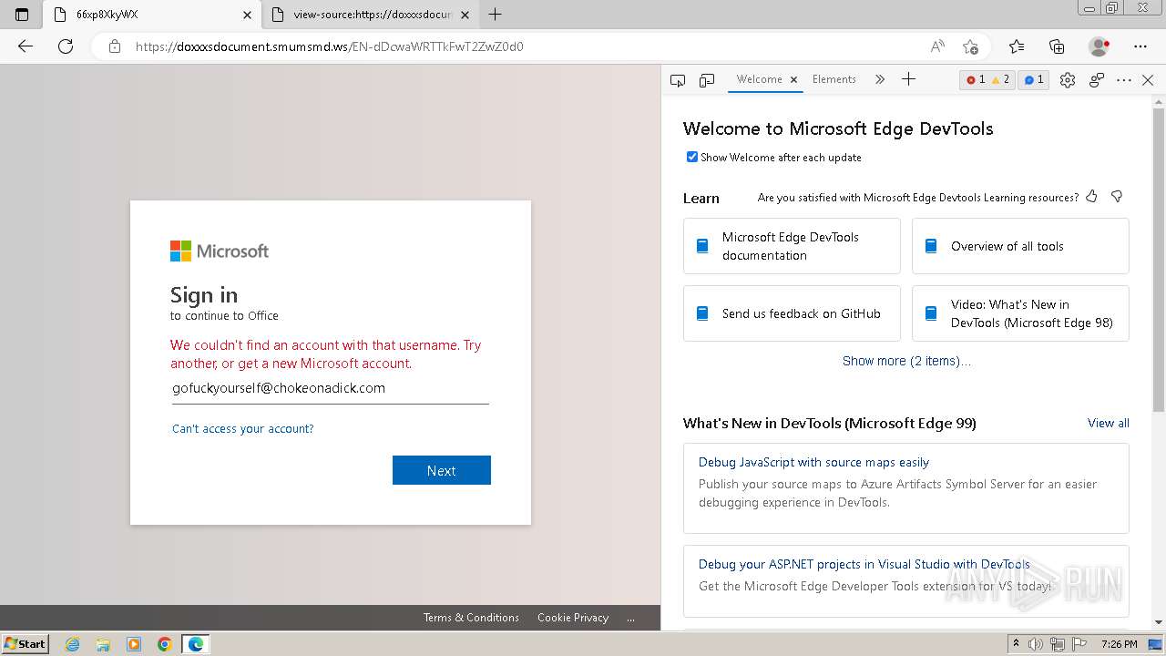The image size is (1166, 656).
Task: Click thumbs up for Learning resources
Action: [x=1091, y=197]
